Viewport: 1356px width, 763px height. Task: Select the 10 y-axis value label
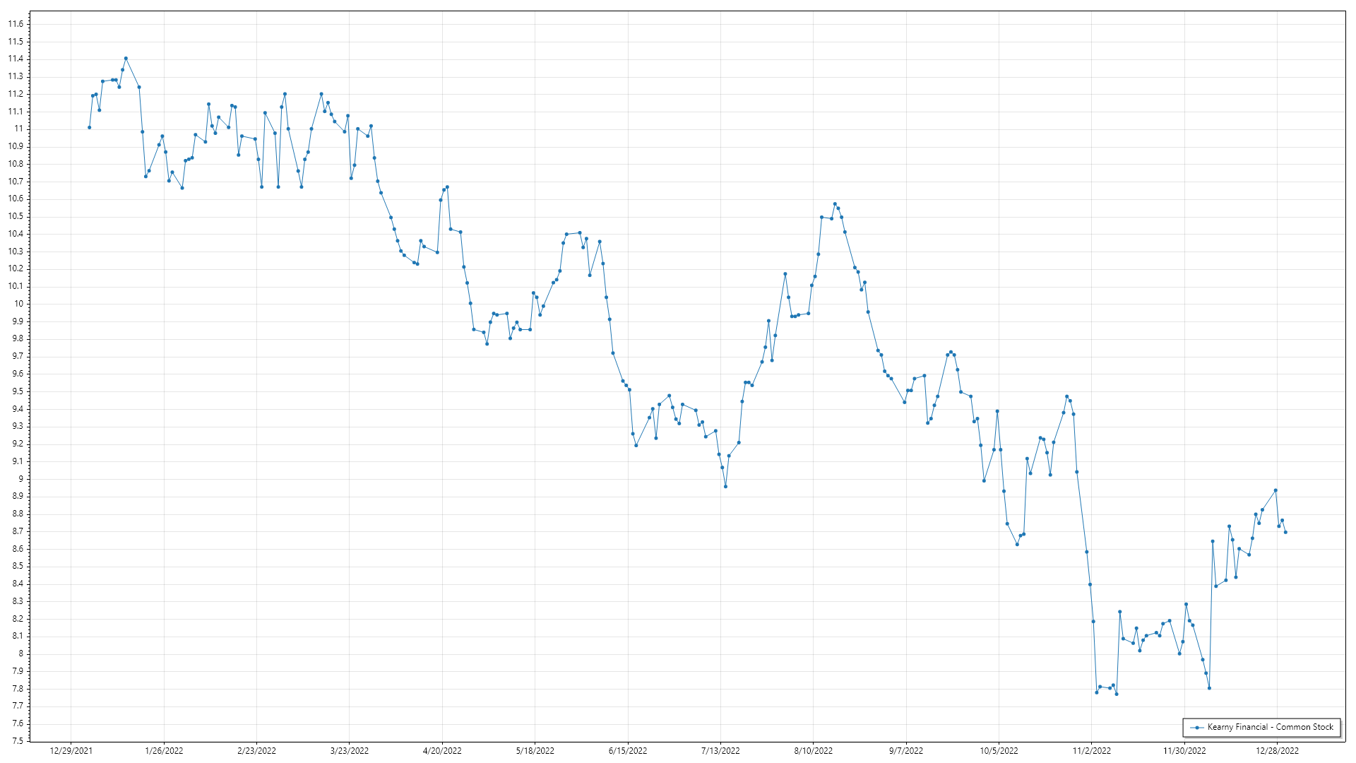pyautogui.click(x=18, y=304)
